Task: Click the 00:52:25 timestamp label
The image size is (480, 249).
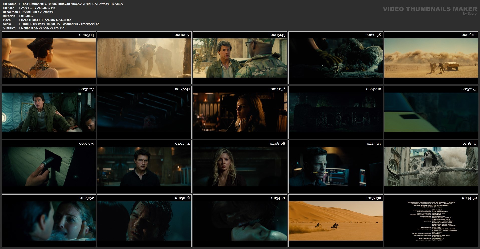Action: coord(469,89)
